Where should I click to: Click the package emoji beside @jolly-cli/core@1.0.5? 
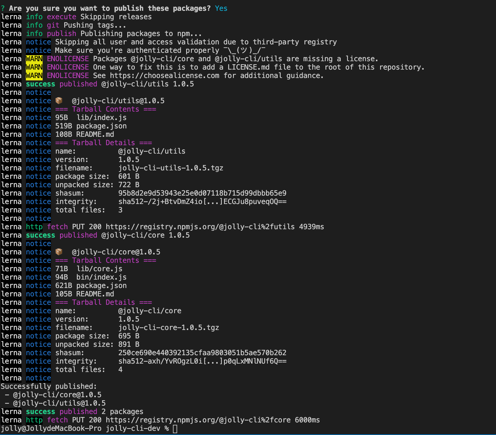[59, 252]
